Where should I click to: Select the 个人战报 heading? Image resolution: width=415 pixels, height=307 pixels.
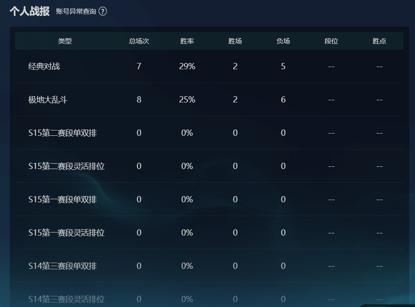pos(30,12)
